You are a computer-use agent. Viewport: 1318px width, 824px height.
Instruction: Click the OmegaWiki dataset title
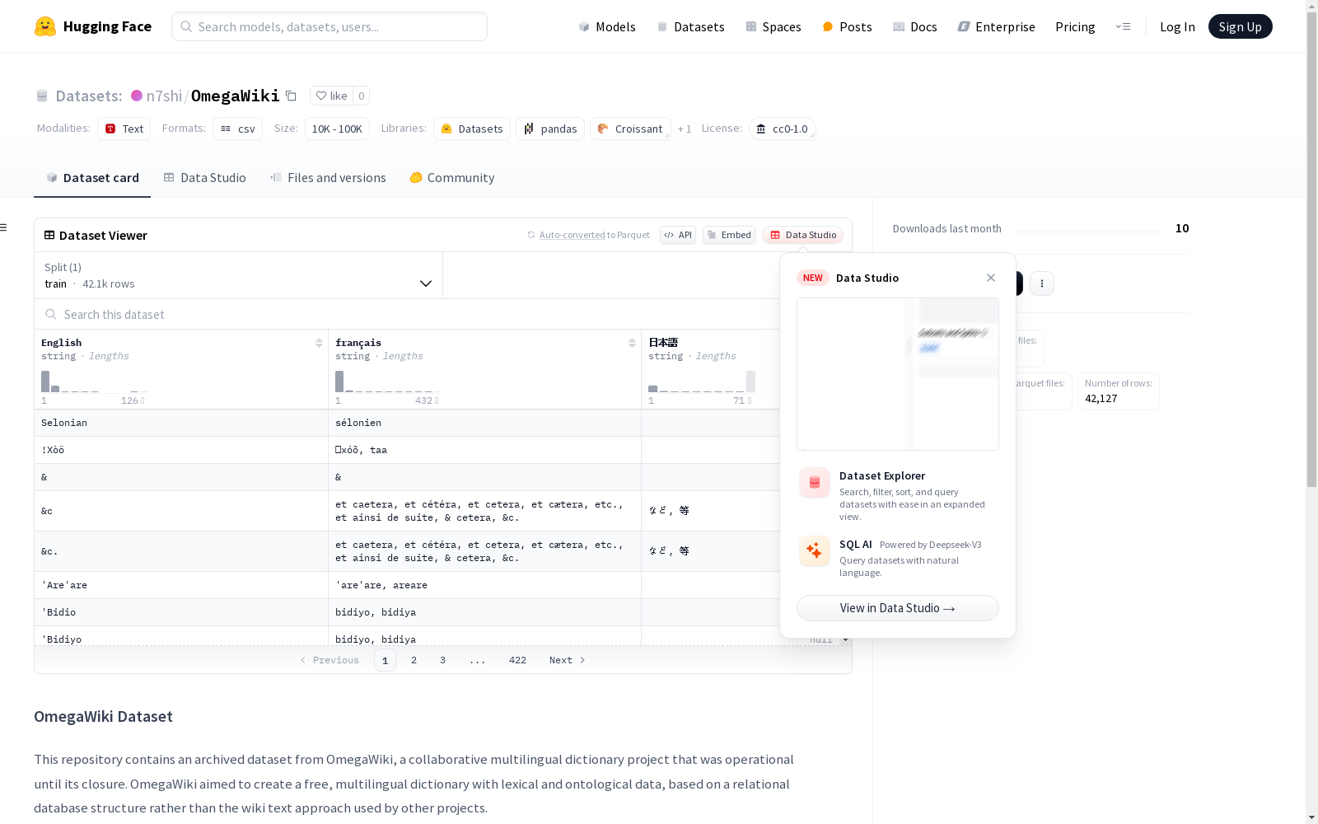(x=236, y=96)
